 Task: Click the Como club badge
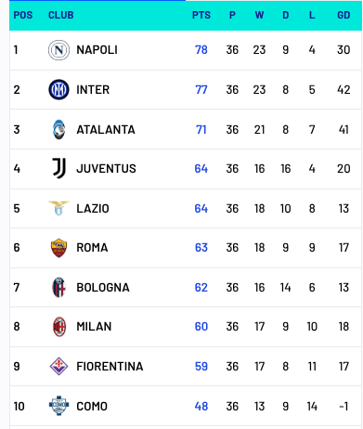[58, 406]
